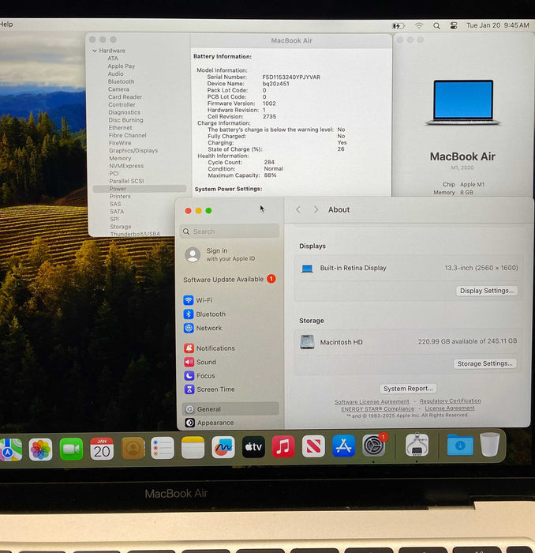
Task: Select Ethernet in System Information sidebar
Action: [120, 128]
